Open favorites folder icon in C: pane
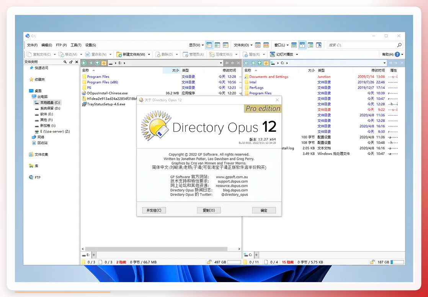Image resolution: width=428 pixels, height=297 pixels. click(266, 63)
